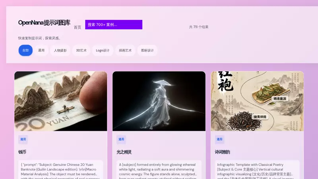Focus the 搜索 700+ 案例 search box
Viewport: 318px width, 179px height.
(x=114, y=25)
